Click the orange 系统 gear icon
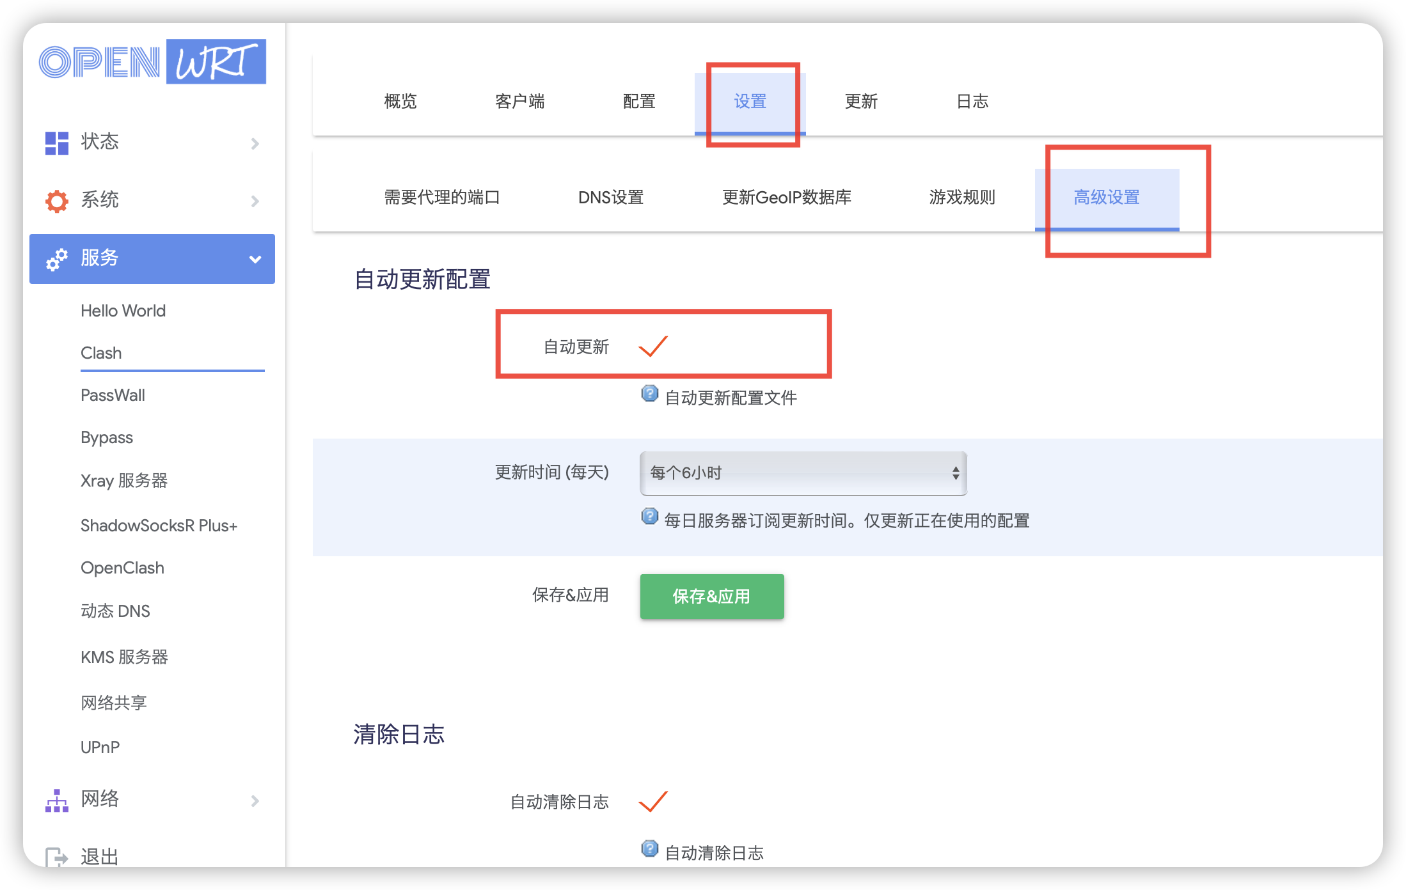Image resolution: width=1406 pixels, height=890 pixels. coord(56,200)
